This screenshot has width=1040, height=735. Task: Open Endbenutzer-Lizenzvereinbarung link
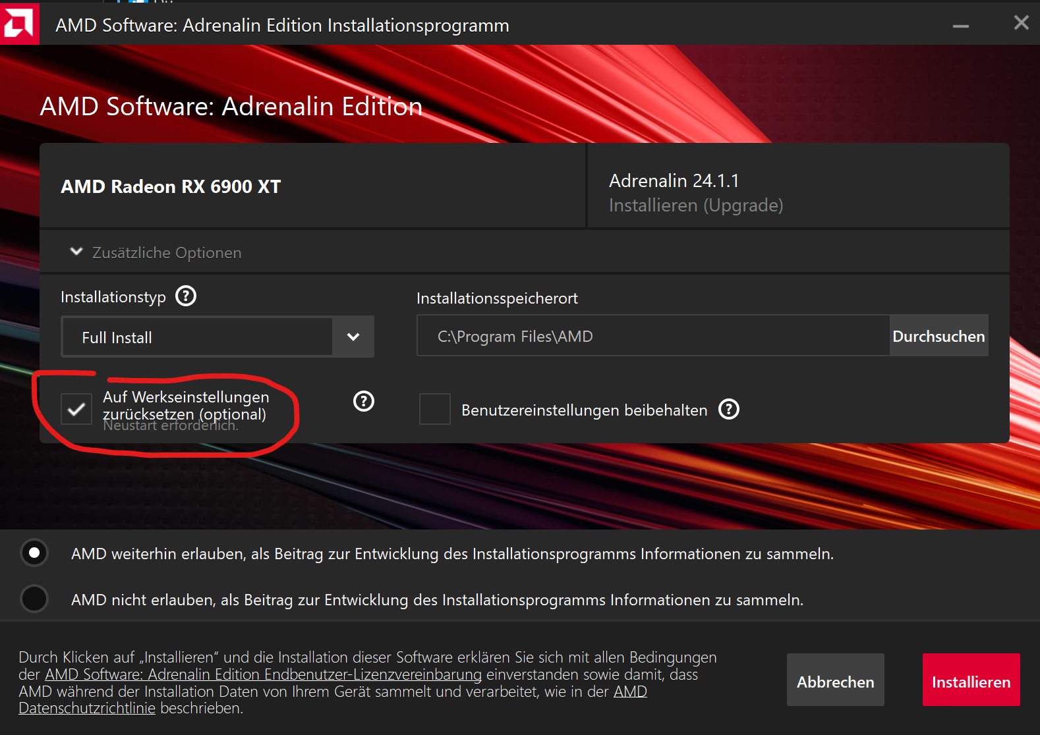[x=263, y=674]
